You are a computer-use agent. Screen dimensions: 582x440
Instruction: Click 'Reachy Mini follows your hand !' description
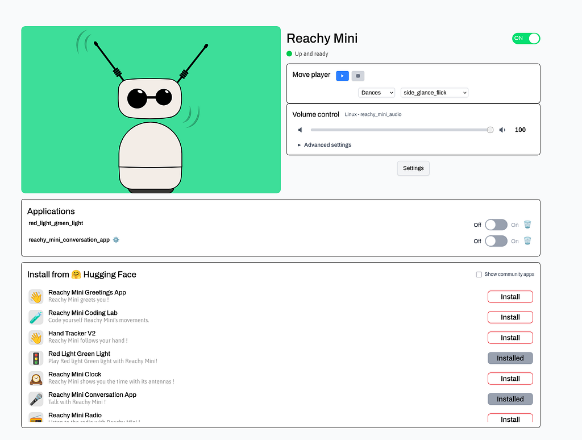tap(88, 341)
